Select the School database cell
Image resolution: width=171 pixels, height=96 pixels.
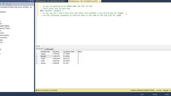(46, 63)
